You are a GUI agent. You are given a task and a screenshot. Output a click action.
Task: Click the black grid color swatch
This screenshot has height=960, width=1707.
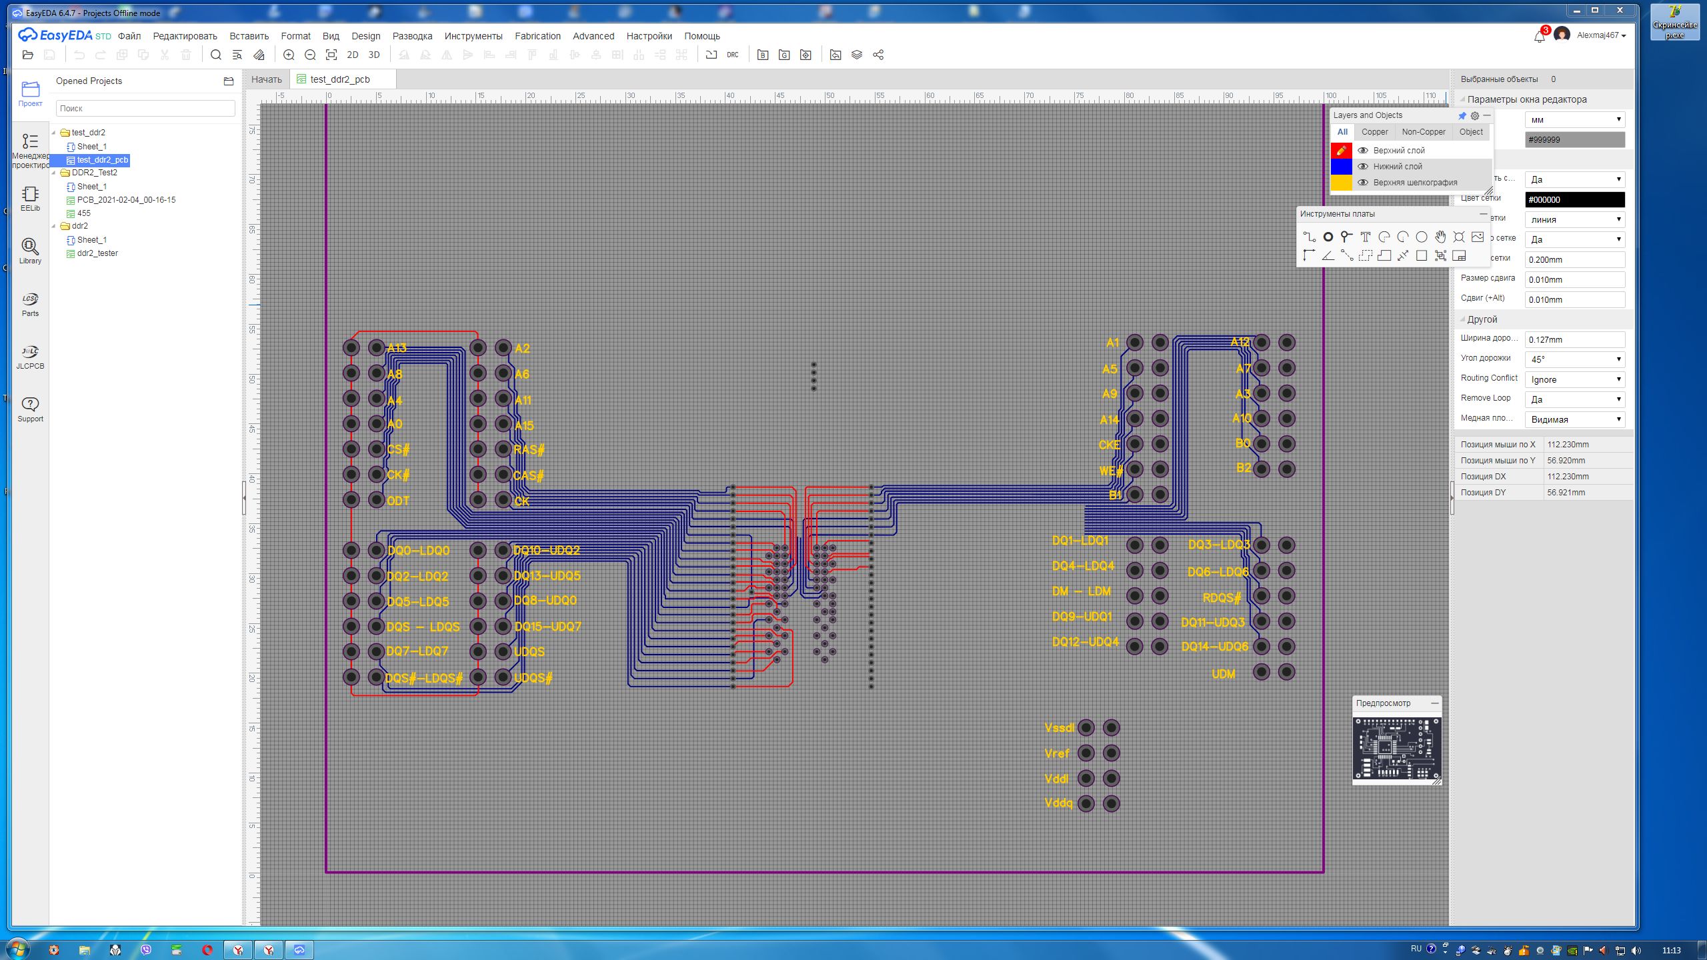tap(1574, 199)
